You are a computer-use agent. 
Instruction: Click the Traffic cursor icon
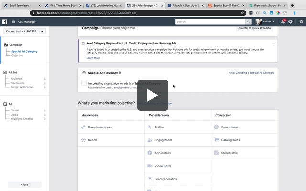(150, 127)
